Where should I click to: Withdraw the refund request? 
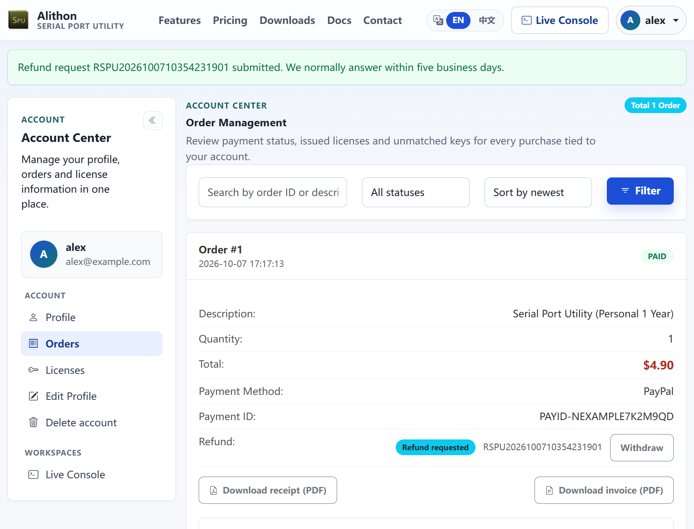(x=642, y=448)
